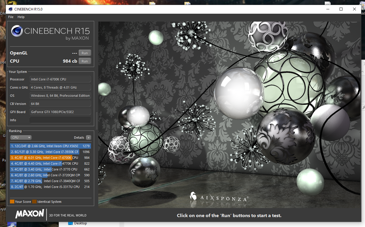The width and height of the screenshot is (365, 227).
Task: Click the brown Identical System legend swatch
Action: tap(34, 202)
